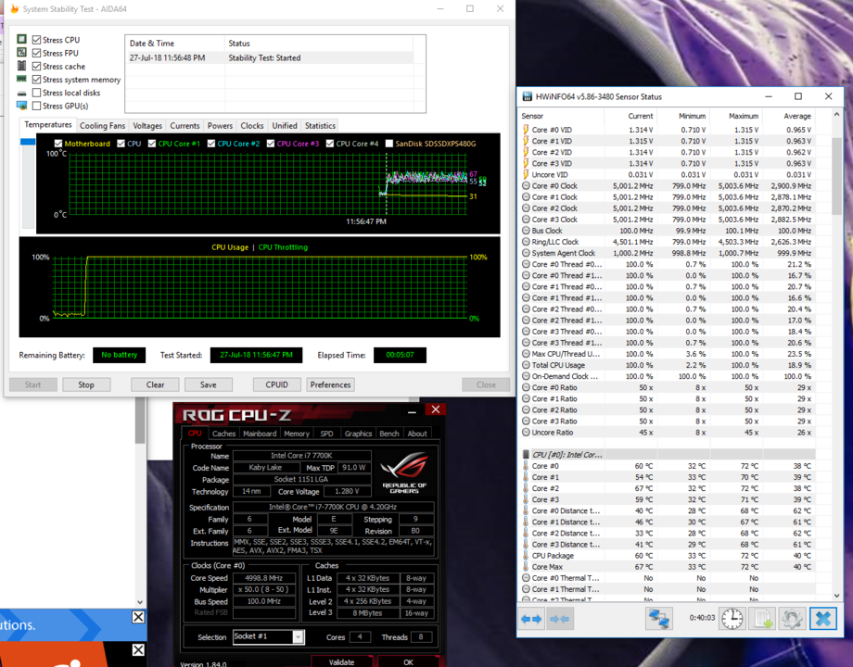Image resolution: width=853 pixels, height=667 pixels.
Task: Open remote network monitoring in HWiNFO64
Action: click(659, 619)
